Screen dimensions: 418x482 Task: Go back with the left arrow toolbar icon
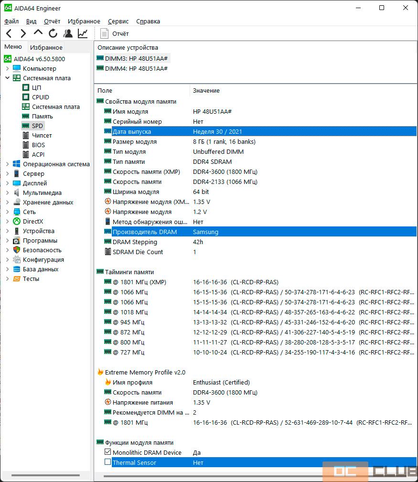[9, 33]
